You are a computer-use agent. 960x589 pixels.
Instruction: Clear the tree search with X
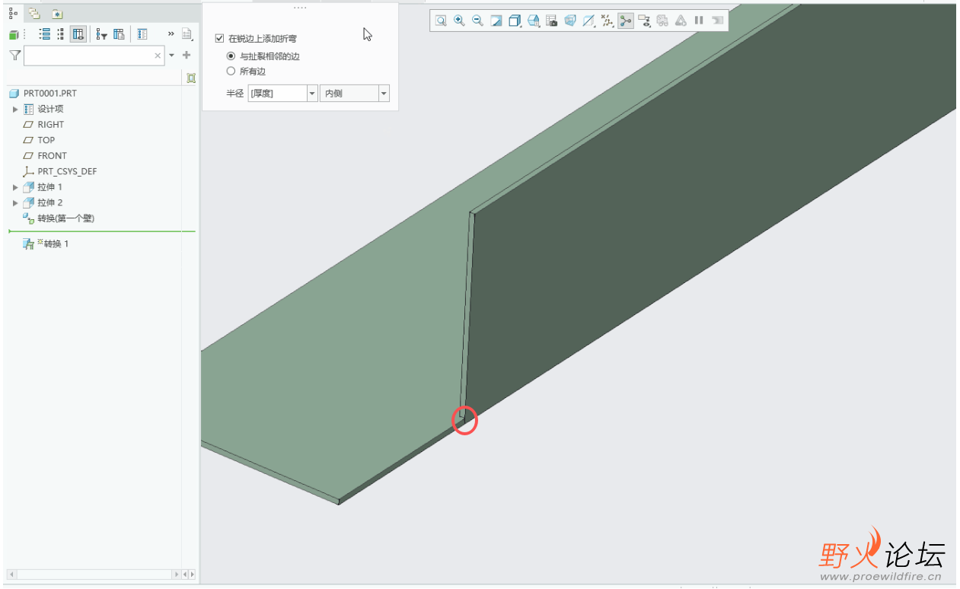pos(158,56)
